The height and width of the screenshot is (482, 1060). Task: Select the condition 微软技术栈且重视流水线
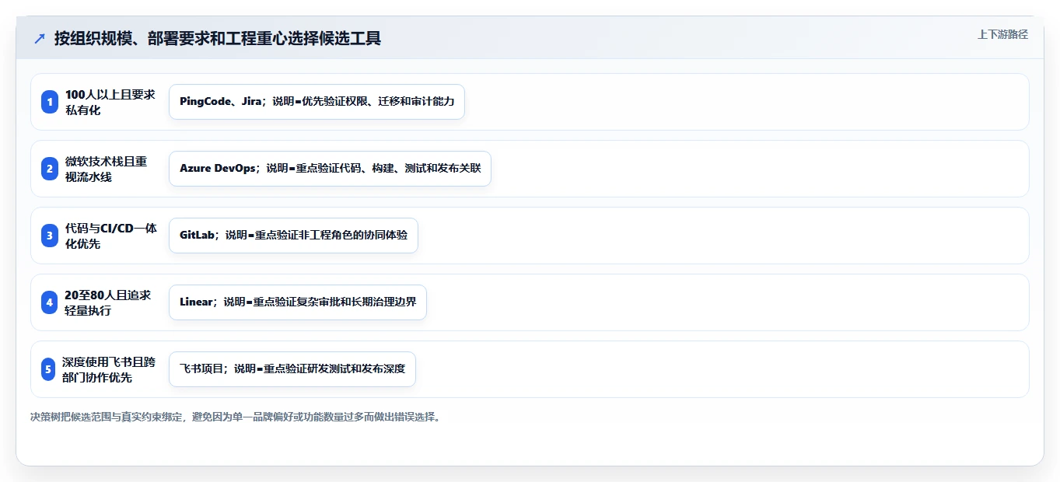click(x=106, y=169)
